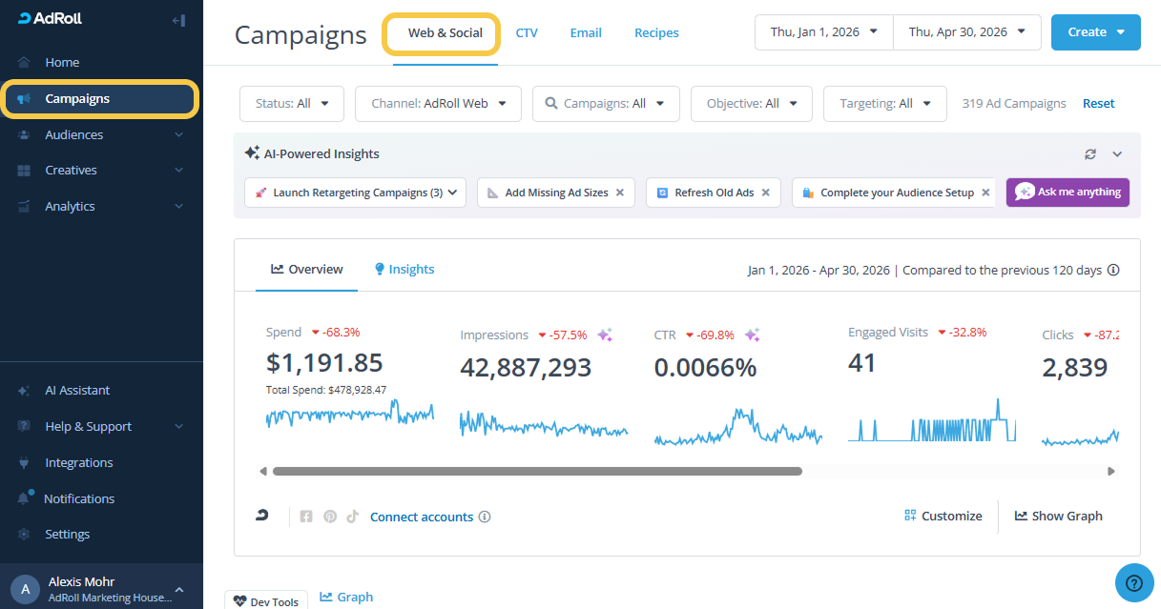The height and width of the screenshot is (609, 1161).
Task: Dismiss the Complete your Audience Setup chip
Action: tap(985, 193)
